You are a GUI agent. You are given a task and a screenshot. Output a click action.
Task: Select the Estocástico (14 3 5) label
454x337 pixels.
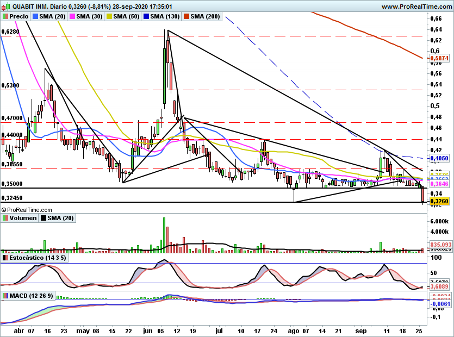coord(38,258)
